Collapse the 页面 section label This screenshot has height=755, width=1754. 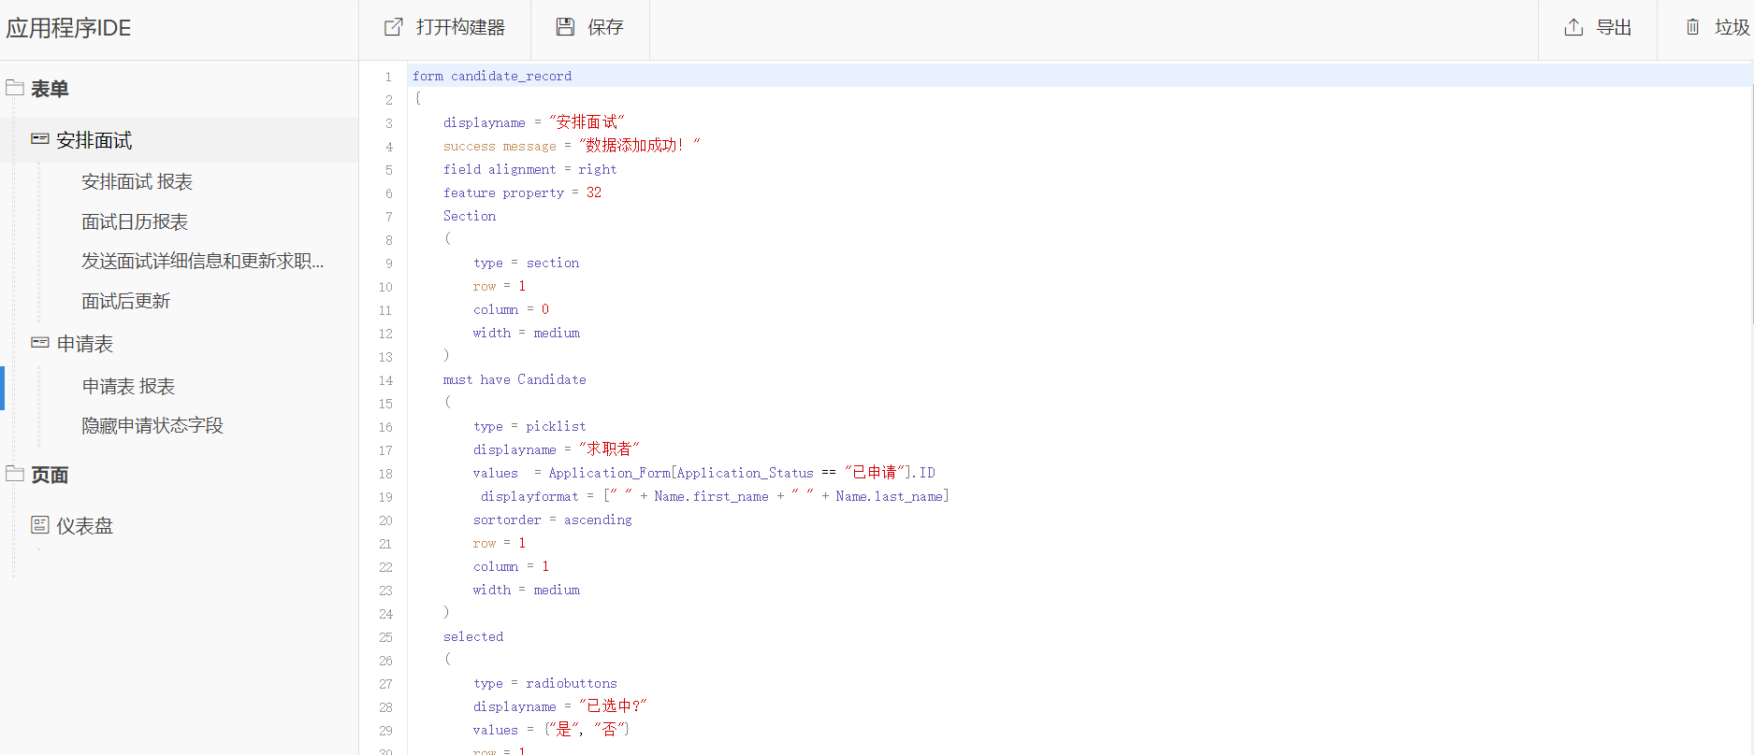pyautogui.click(x=50, y=475)
